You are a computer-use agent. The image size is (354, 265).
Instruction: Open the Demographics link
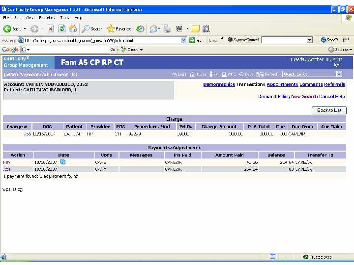point(219,84)
